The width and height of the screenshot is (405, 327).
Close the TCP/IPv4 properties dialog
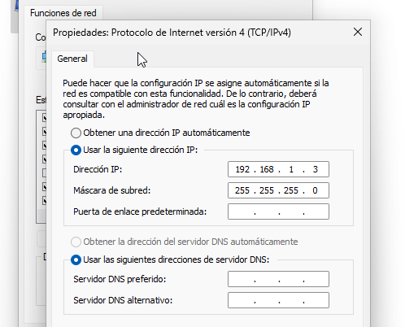pos(358,32)
